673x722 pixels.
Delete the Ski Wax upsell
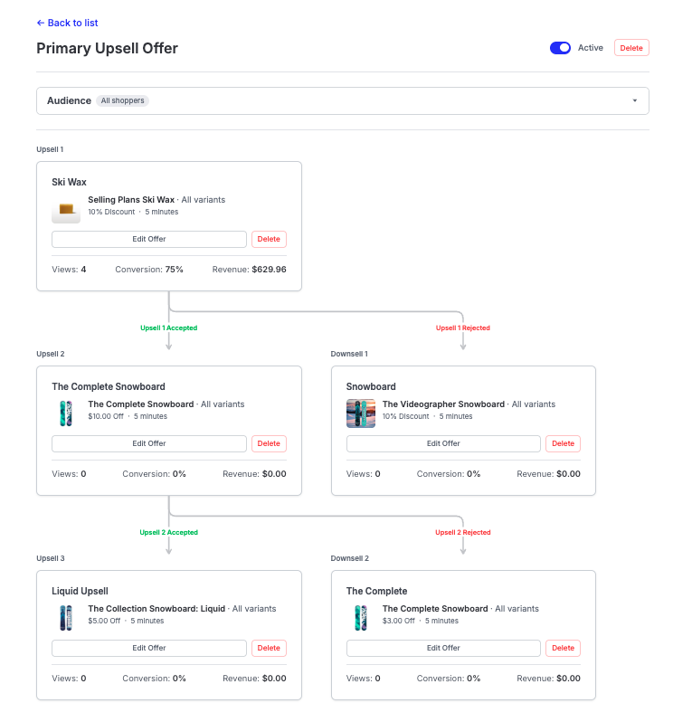pos(269,239)
